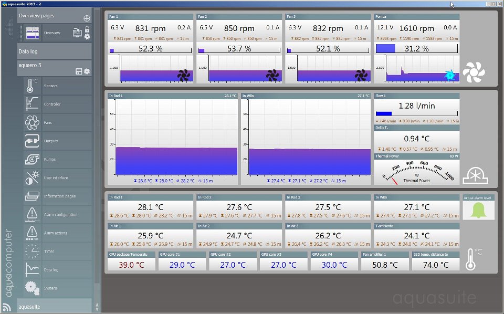This screenshot has height=314, width=504.
Task: Open the Fans icon in sidebar
Action: (x=32, y=122)
